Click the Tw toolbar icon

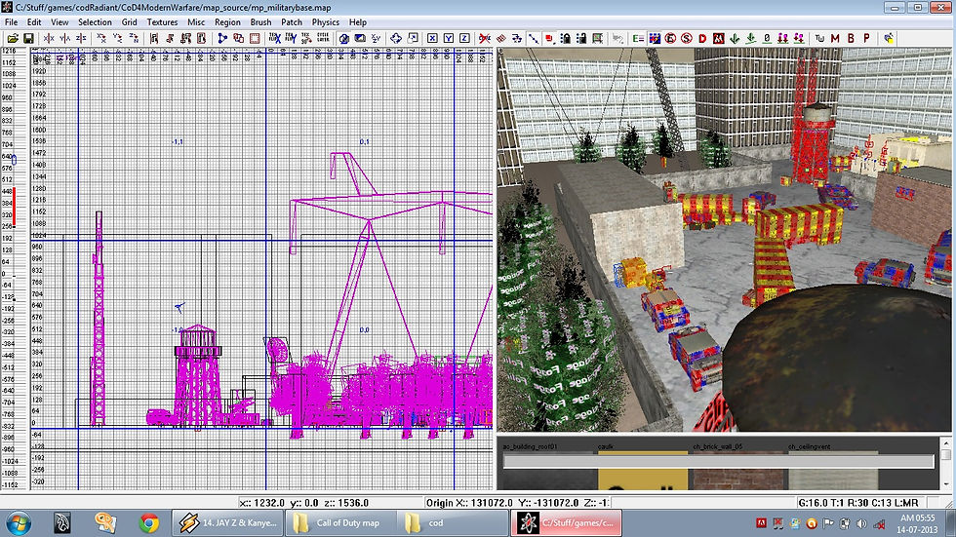819,38
